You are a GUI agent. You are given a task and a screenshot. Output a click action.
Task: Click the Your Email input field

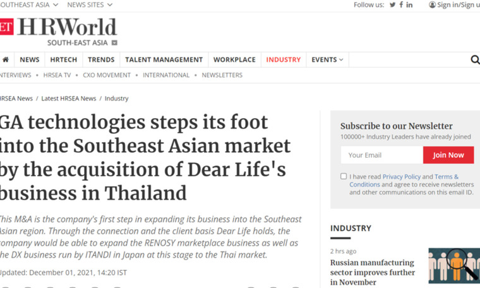pos(381,155)
